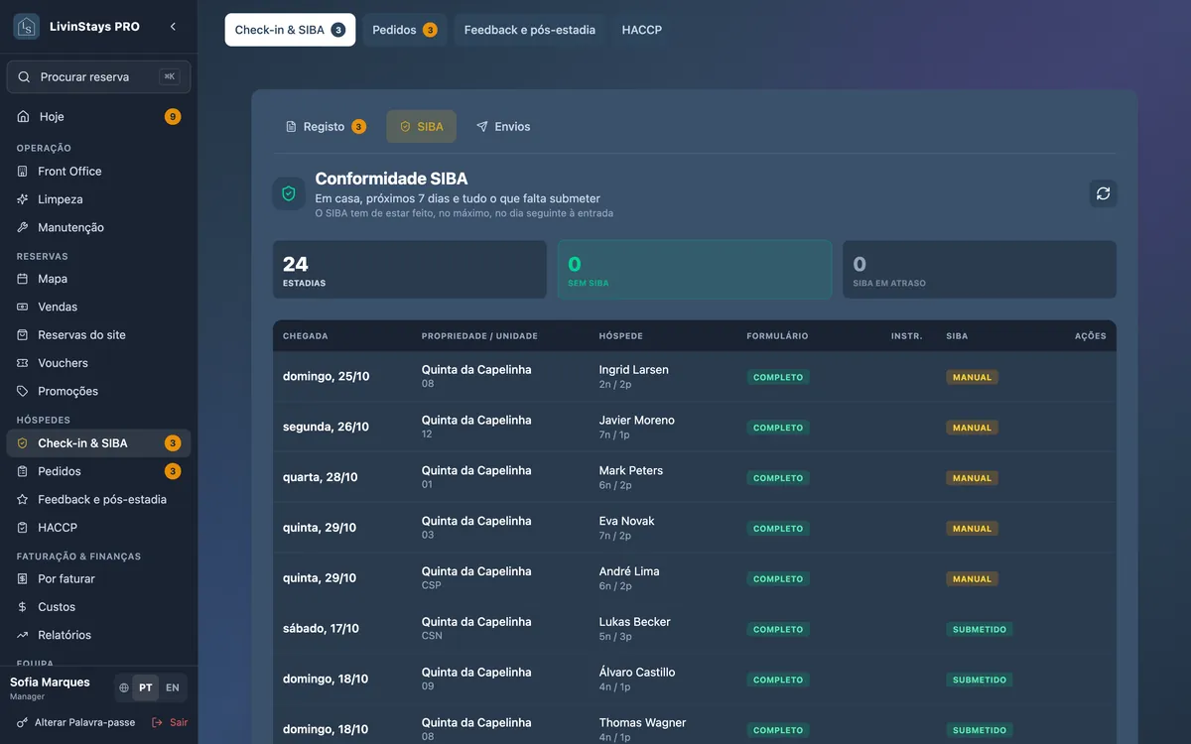This screenshot has width=1191, height=744.
Task: Select the Envios sub-tab
Action: [503, 127]
